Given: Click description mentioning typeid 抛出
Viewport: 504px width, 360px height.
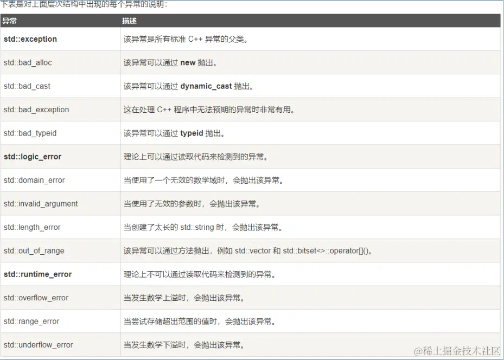Looking at the screenshot, I should (x=174, y=133).
